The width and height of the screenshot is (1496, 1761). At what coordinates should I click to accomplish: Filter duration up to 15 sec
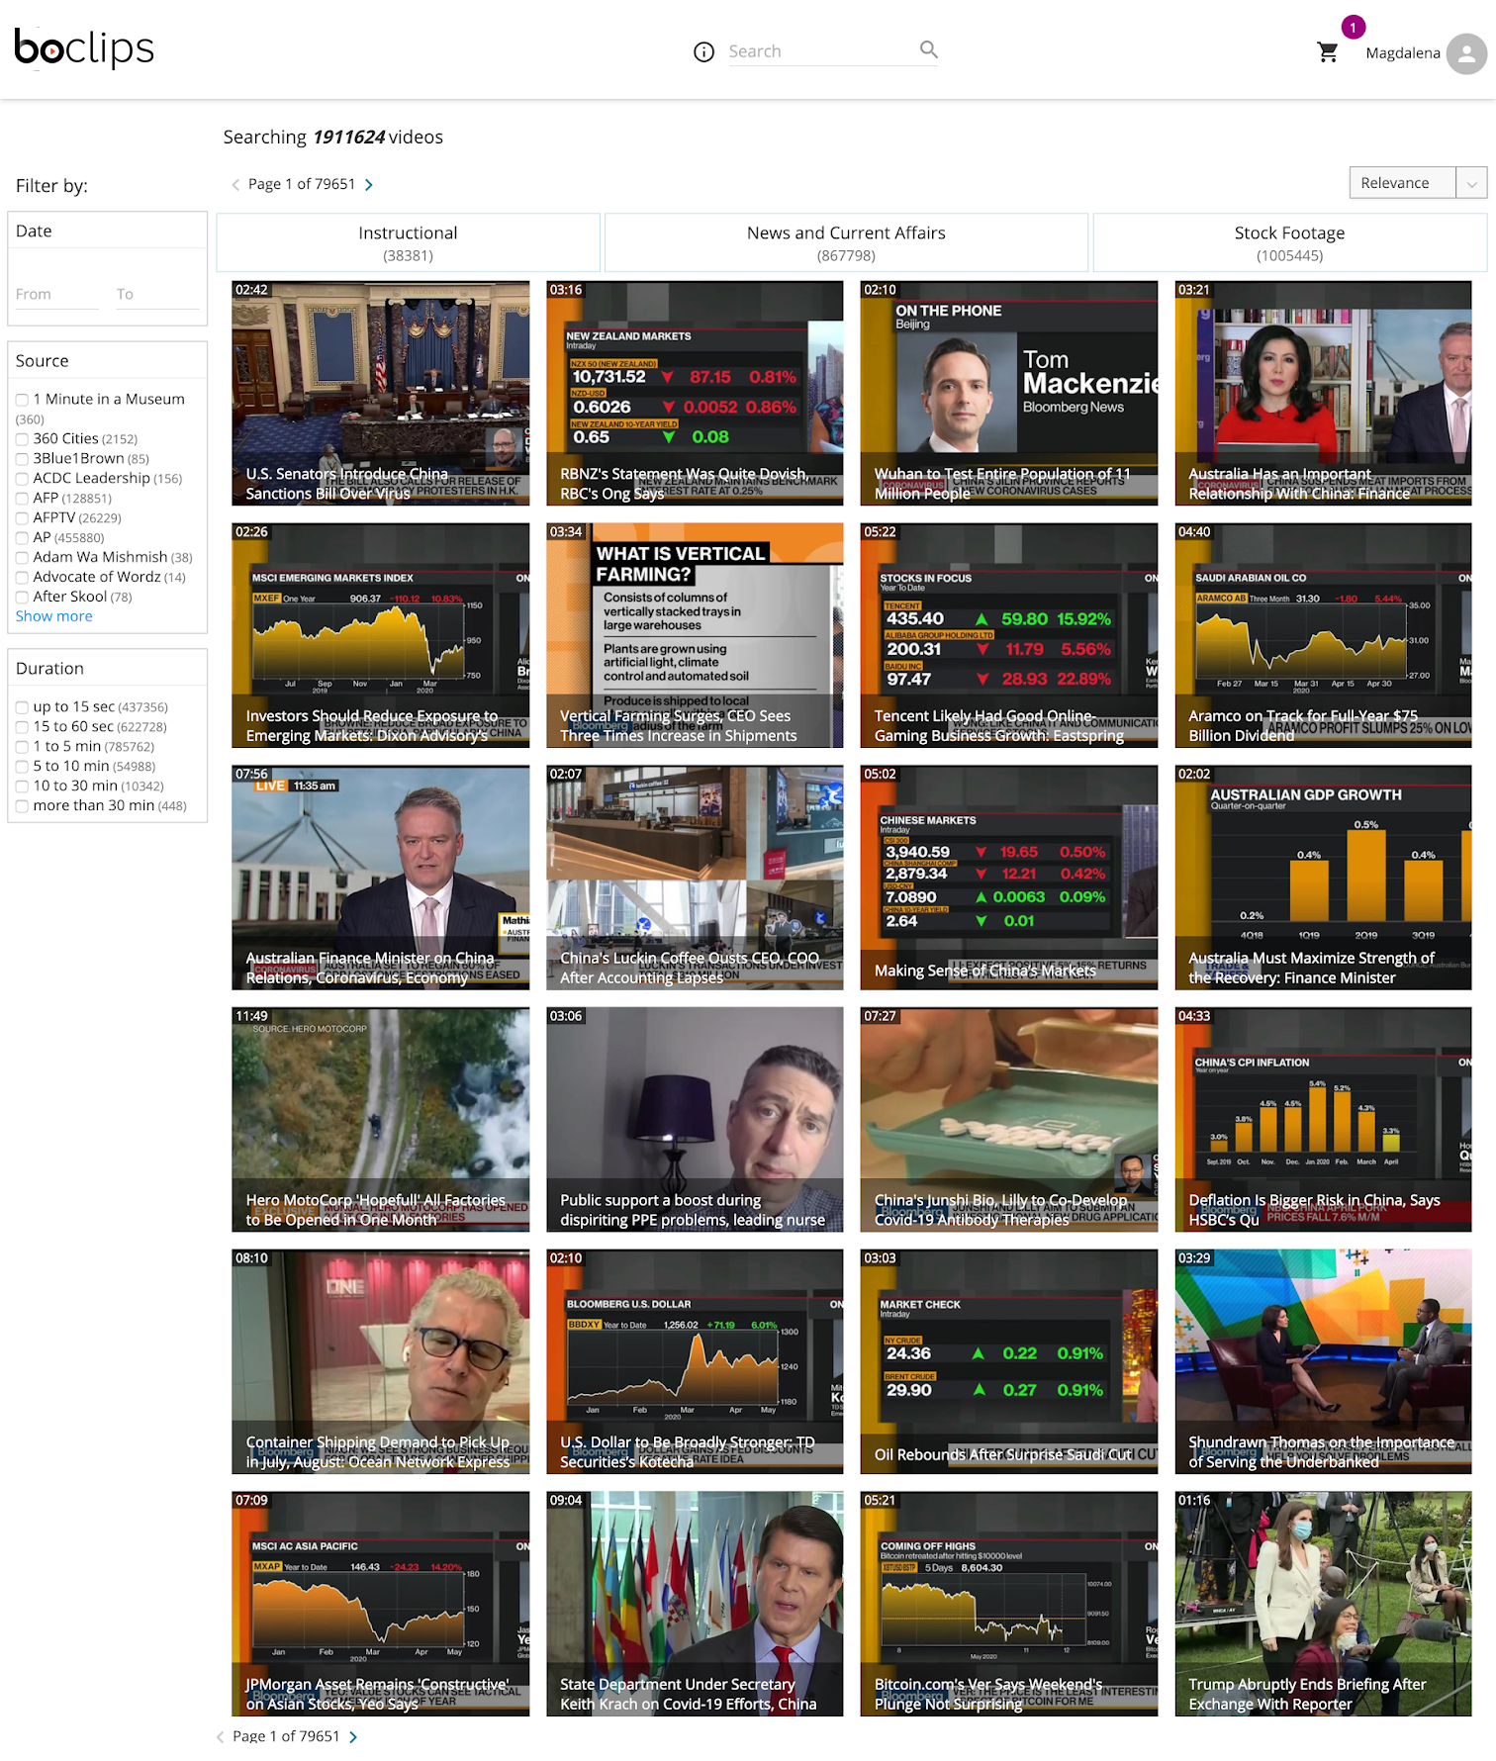22,707
